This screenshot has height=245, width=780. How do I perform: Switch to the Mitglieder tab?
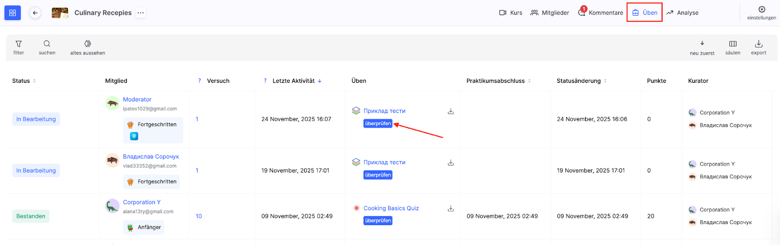(550, 13)
